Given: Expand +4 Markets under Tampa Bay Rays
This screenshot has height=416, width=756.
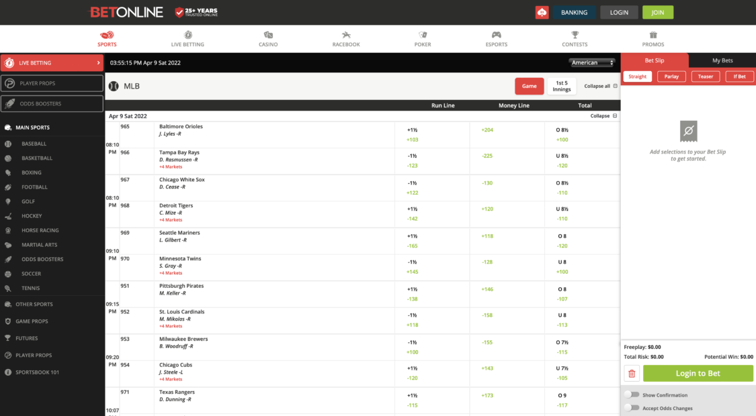Looking at the screenshot, I should 171,166.
